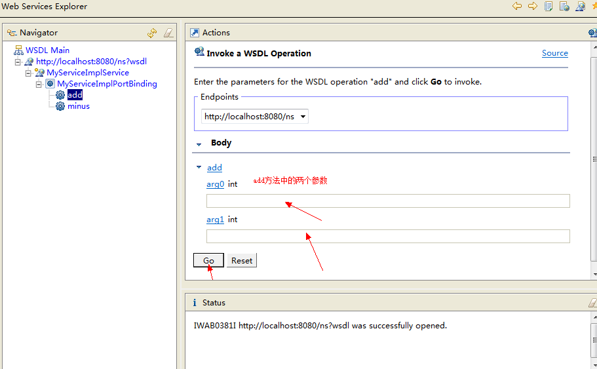Select the minus operation in the tree

(x=79, y=106)
